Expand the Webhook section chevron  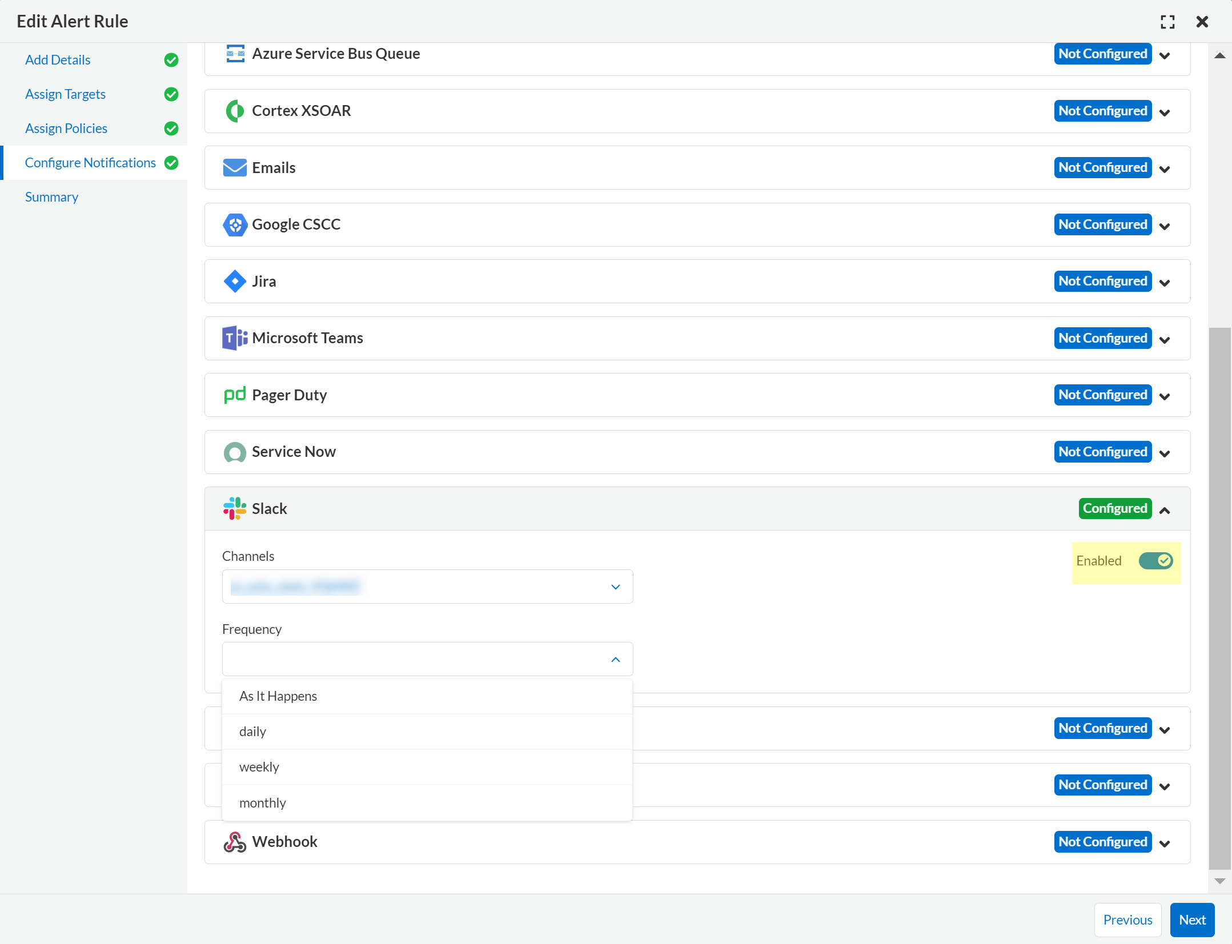pos(1165,843)
